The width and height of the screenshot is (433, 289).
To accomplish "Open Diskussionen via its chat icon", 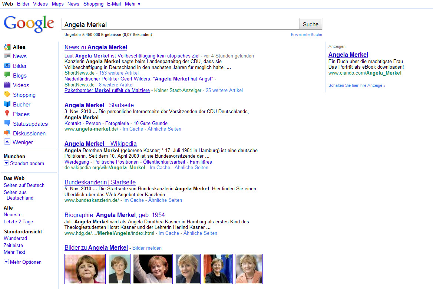I will [x=7, y=133].
